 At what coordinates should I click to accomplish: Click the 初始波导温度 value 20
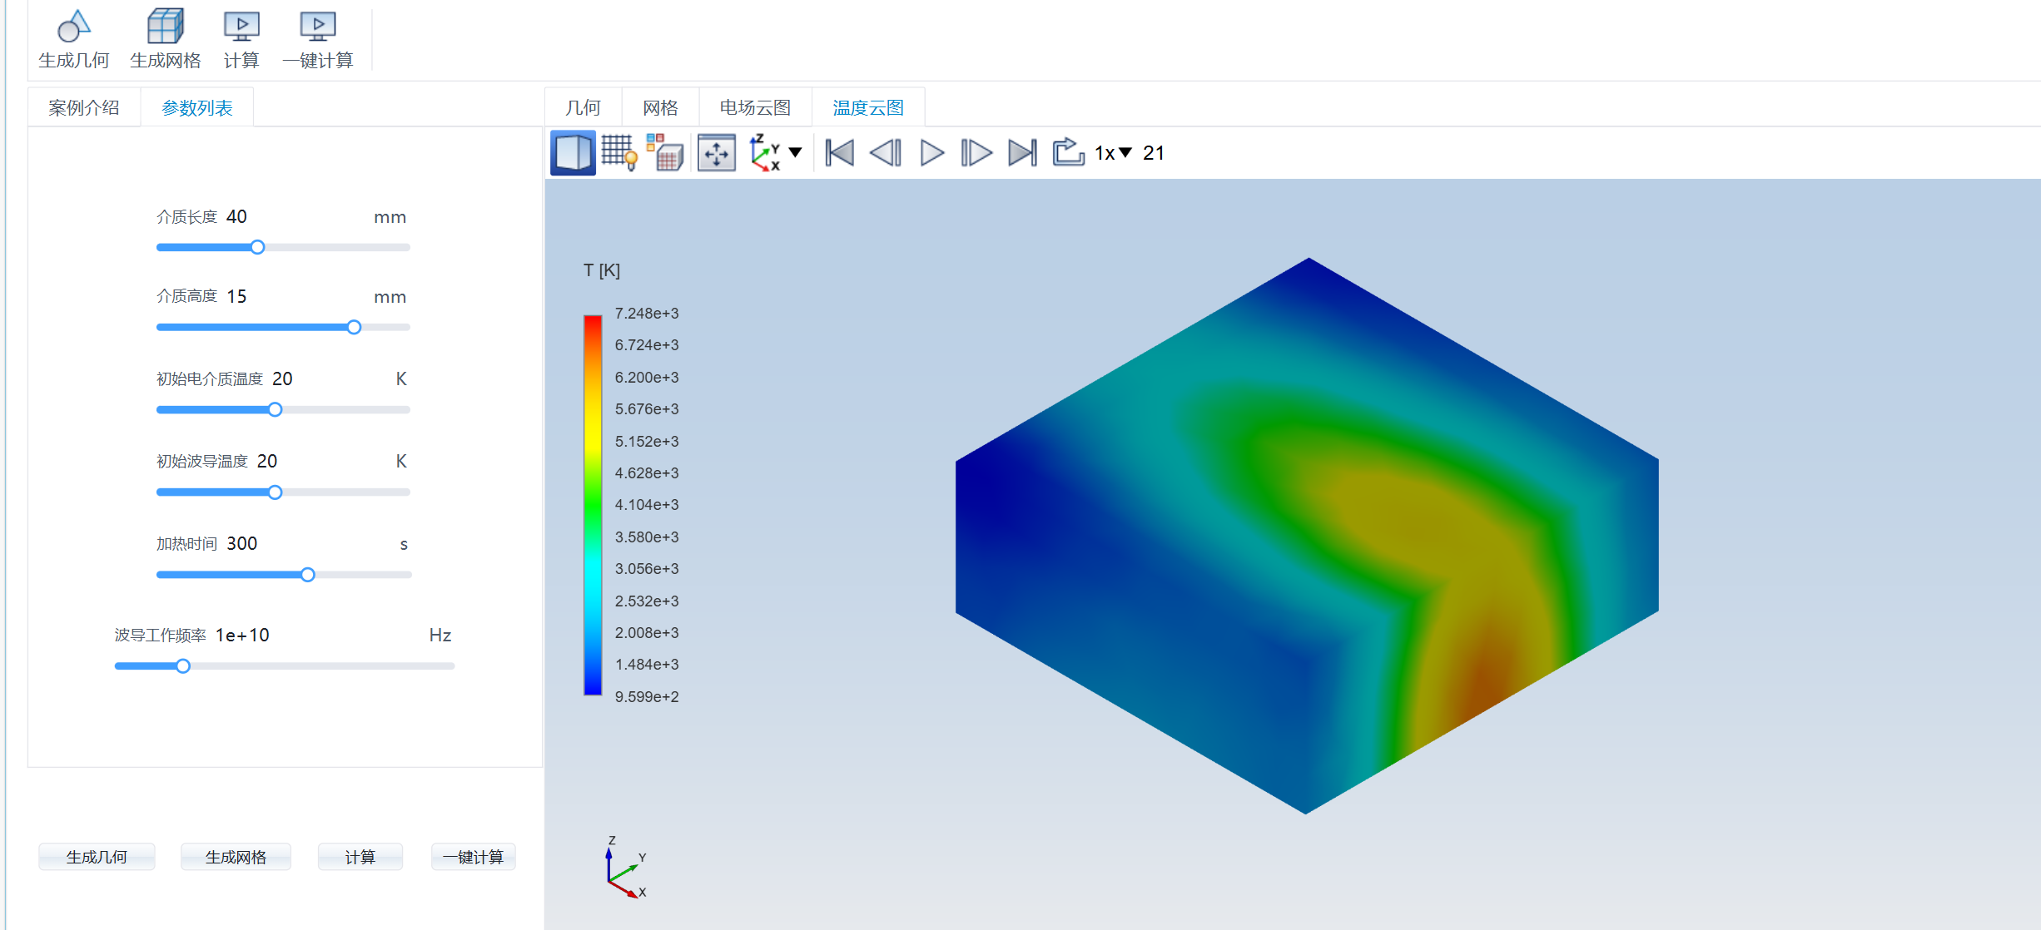pos(267,461)
